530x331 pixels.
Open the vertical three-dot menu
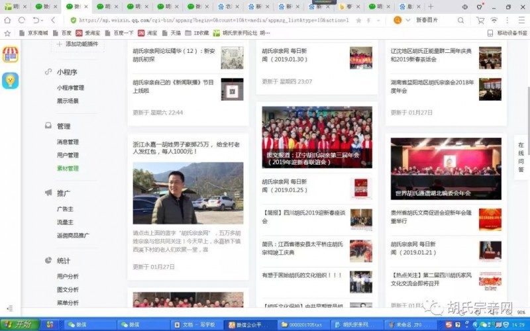[x=507, y=21]
